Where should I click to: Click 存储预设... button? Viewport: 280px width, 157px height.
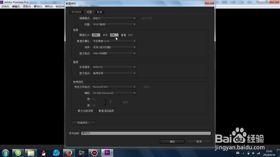[83, 123]
